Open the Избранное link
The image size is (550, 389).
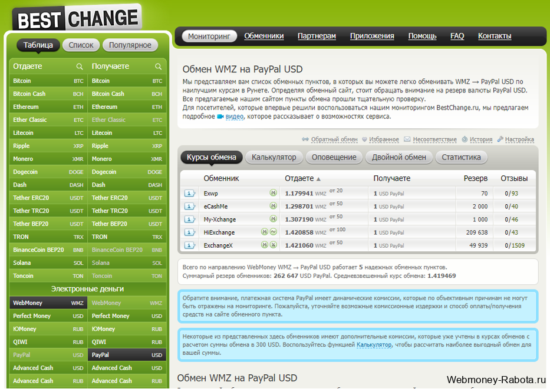tap(384, 139)
